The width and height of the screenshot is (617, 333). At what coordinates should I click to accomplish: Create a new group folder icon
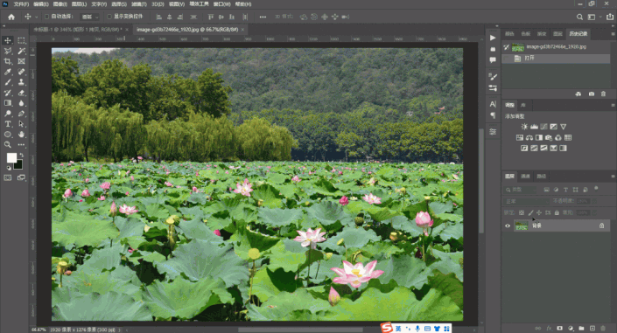[x=582, y=329]
